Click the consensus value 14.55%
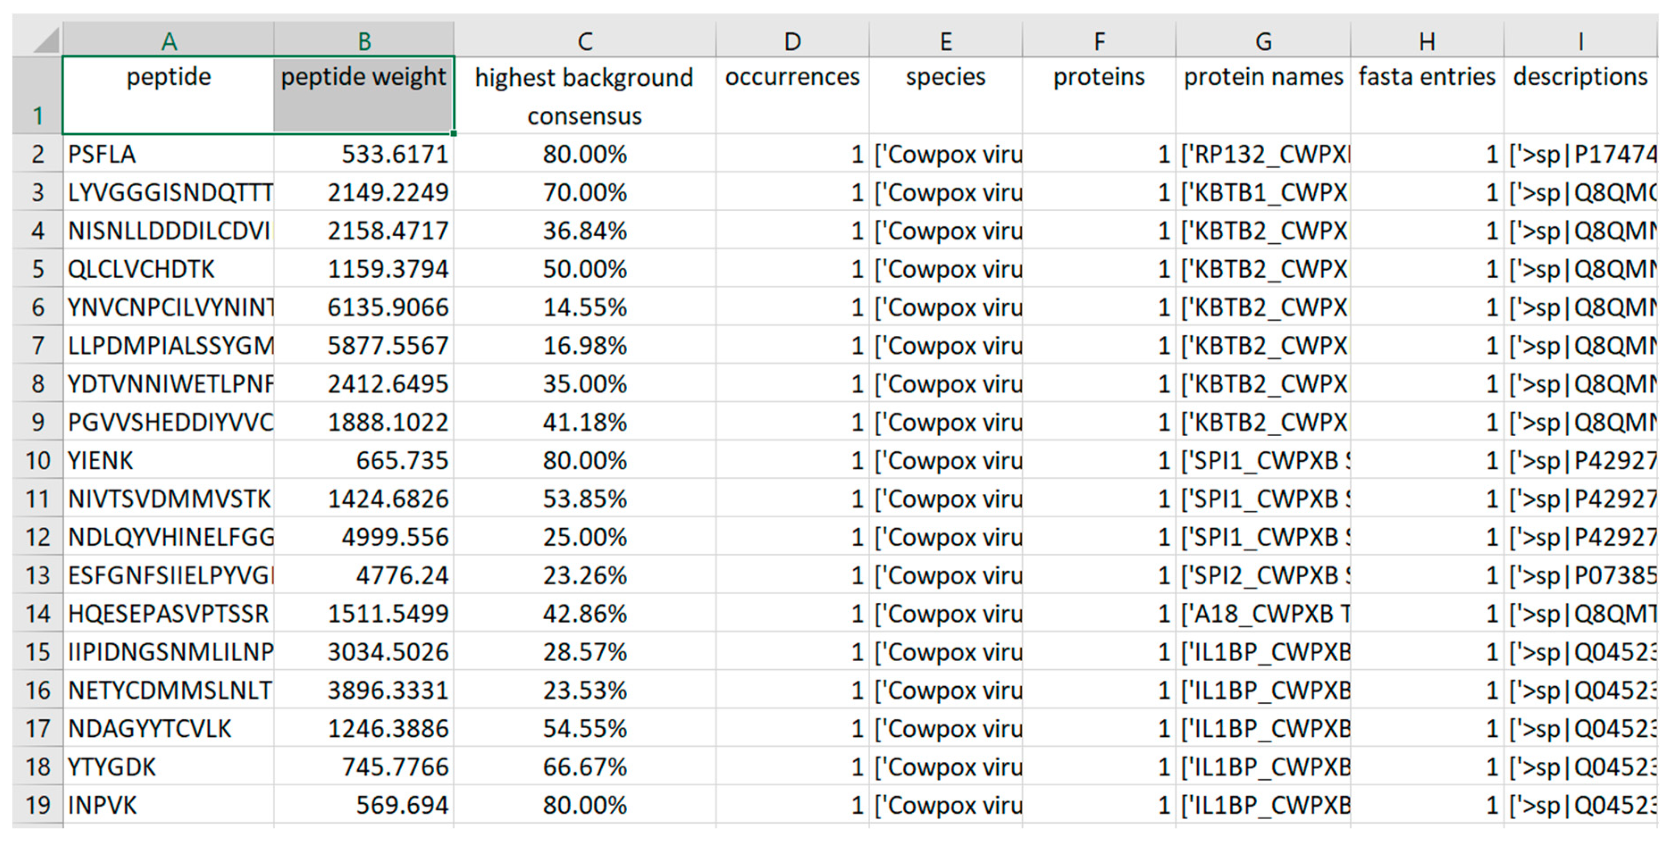Image resolution: width=1673 pixels, height=851 pixels. (x=584, y=307)
